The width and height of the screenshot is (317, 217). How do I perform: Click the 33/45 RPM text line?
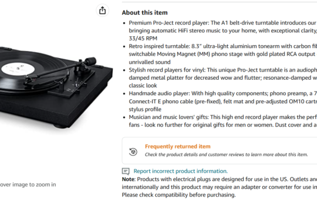point(143,38)
